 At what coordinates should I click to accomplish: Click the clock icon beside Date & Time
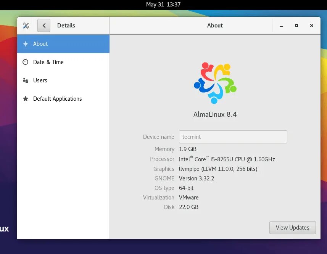coord(26,62)
